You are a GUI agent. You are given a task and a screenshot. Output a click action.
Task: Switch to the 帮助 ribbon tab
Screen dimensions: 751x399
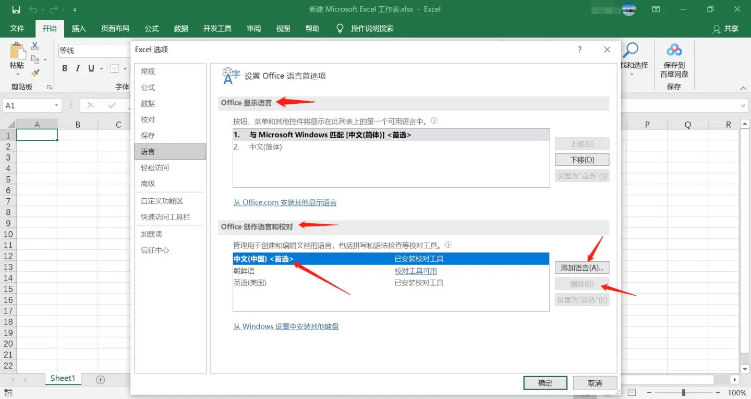312,29
